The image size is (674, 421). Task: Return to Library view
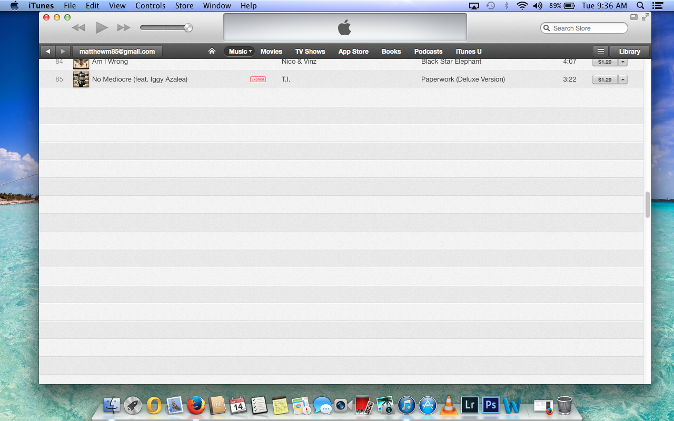(x=630, y=52)
